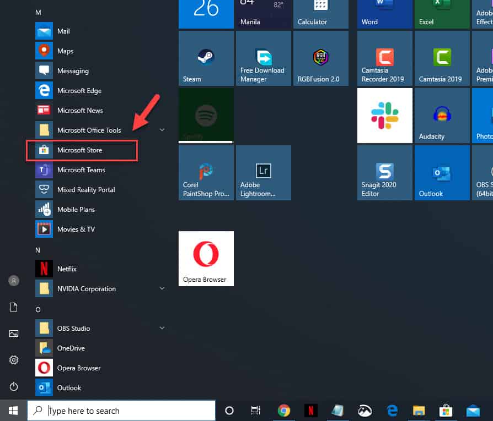Screen dimensions: 493x421
Task: Launch Microsoft Teams
Action: (100, 170)
